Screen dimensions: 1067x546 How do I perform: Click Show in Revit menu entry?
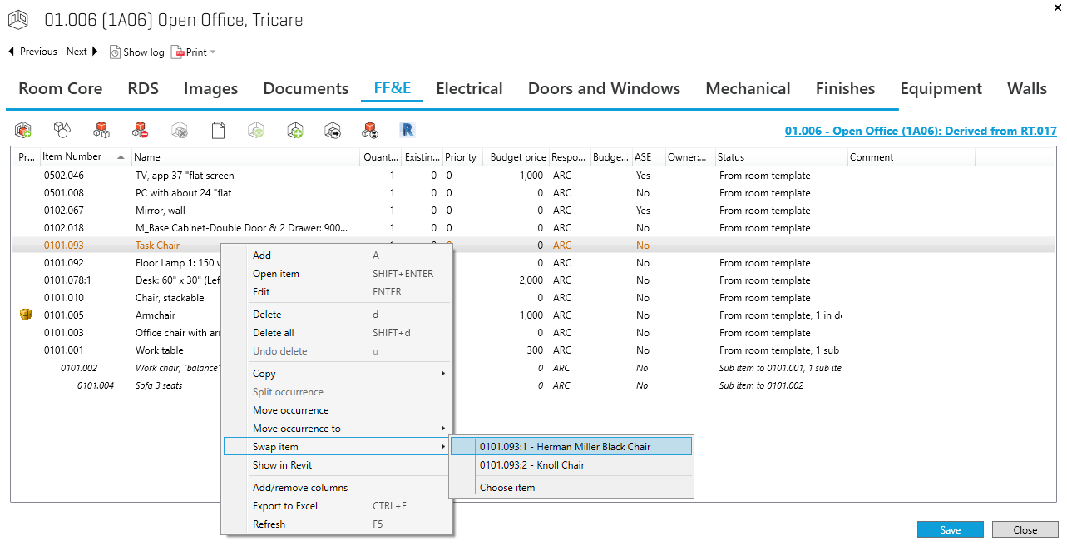[283, 465]
